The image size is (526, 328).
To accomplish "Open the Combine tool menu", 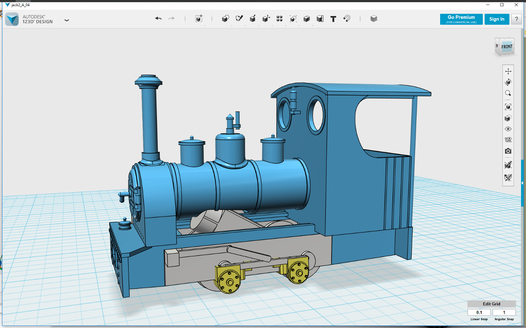I will (x=307, y=19).
